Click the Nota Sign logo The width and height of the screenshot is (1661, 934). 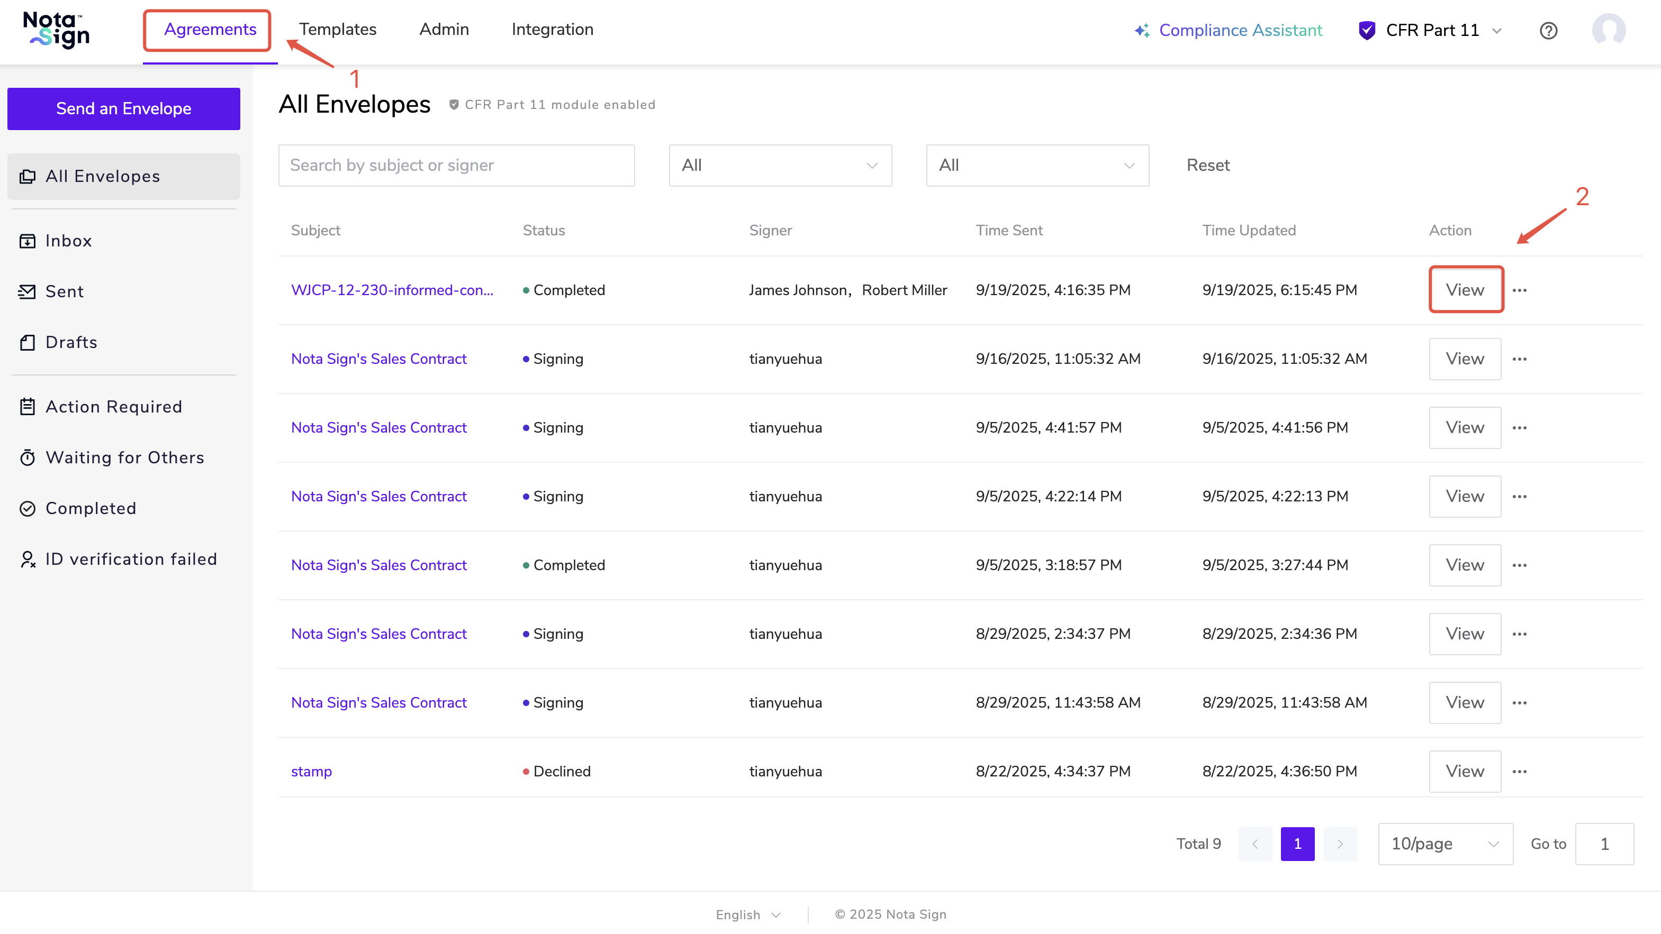57,30
